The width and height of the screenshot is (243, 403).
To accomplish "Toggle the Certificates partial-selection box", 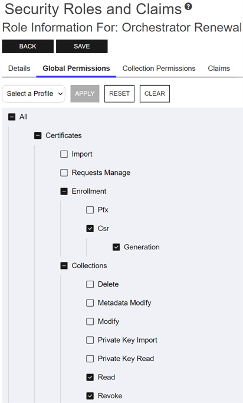I will (38, 135).
